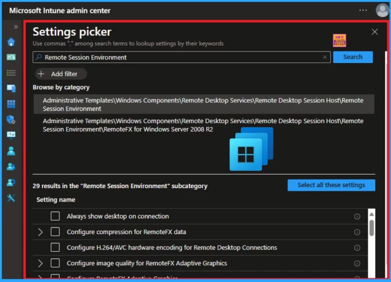Screen dimensions: 391x282
Task: Show info for Configure H.264/AVC hardware encoding
Action: [x=357, y=248]
